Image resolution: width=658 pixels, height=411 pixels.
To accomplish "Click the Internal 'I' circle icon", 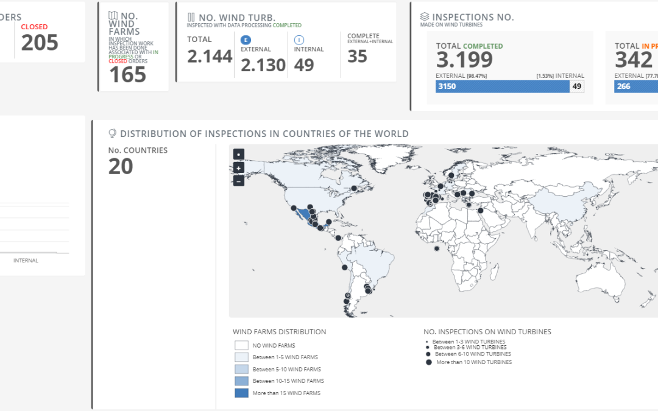I will (x=300, y=40).
